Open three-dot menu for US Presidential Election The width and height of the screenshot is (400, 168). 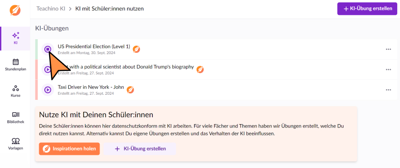pyautogui.click(x=388, y=49)
